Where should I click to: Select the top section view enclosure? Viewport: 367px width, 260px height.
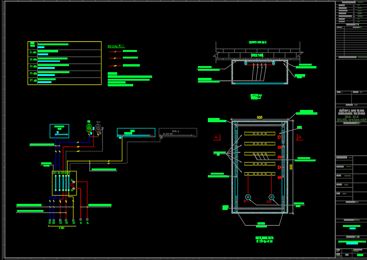259,72
